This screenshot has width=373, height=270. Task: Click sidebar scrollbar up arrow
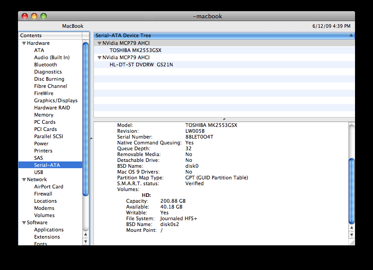click(86, 235)
